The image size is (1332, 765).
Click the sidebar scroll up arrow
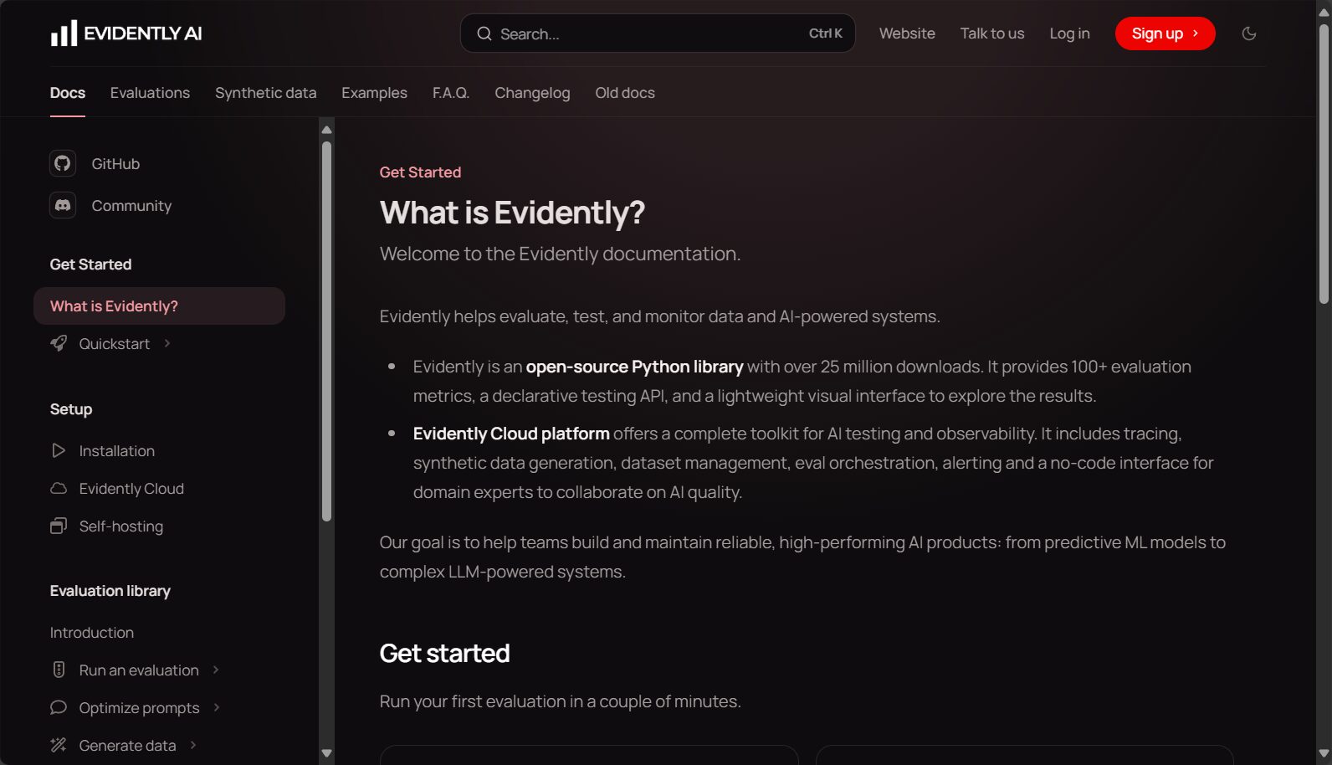tap(327, 130)
